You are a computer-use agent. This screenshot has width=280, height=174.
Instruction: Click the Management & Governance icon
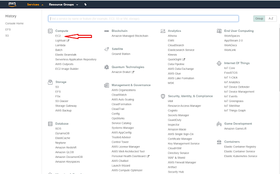point(106,85)
